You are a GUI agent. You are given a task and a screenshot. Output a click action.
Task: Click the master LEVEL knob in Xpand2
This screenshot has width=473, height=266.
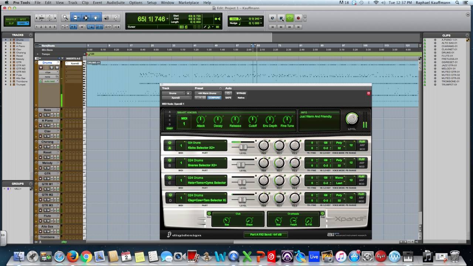(x=352, y=119)
